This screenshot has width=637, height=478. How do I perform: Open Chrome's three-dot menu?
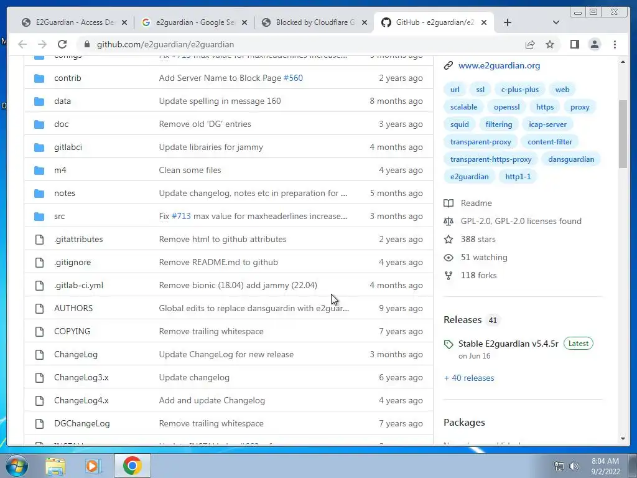coord(615,44)
